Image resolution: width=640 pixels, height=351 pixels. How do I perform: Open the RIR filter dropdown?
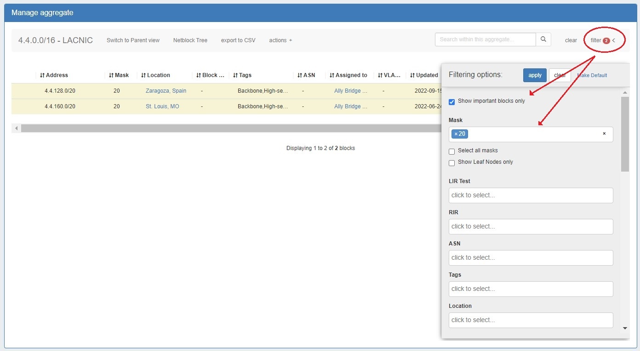click(x=531, y=227)
